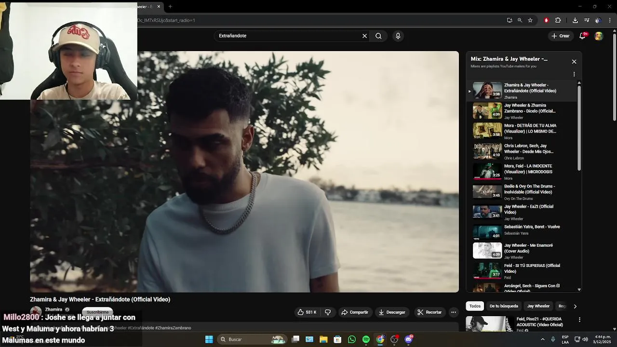Open volume control in system tray
Image resolution: width=617 pixels, height=347 pixels.
click(x=585, y=339)
